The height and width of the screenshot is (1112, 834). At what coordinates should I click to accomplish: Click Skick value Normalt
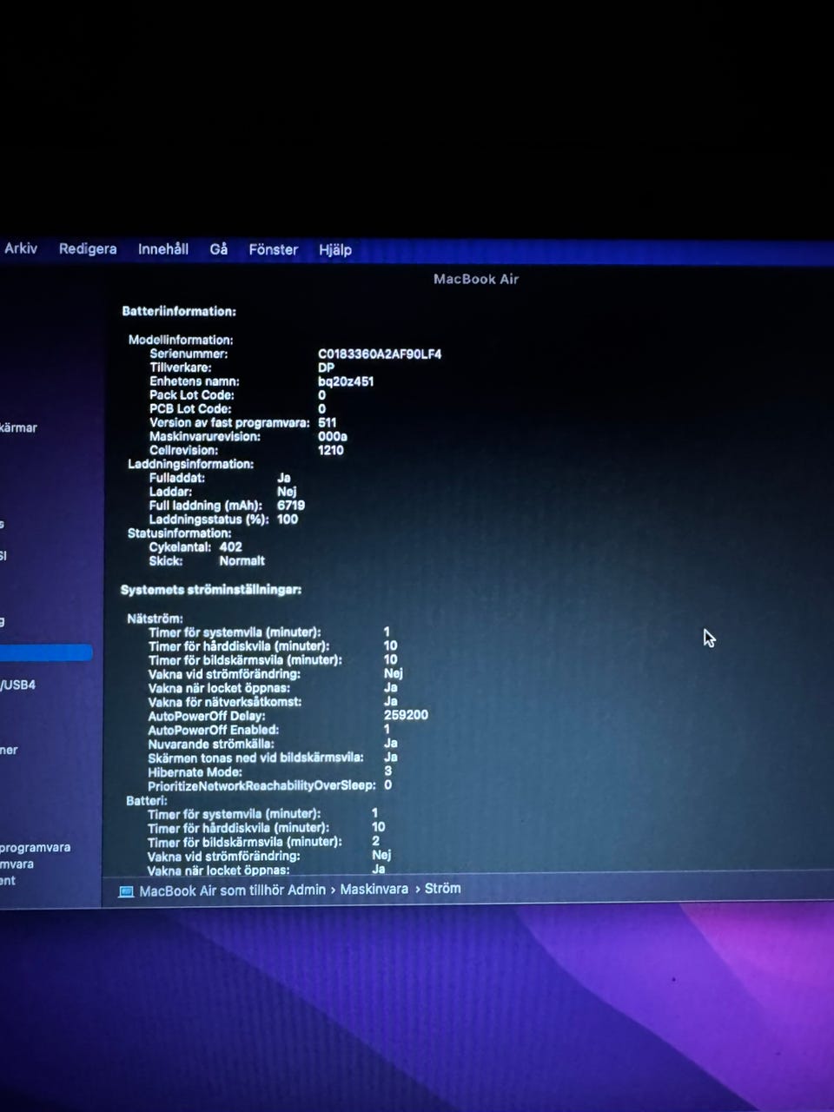[x=242, y=560]
